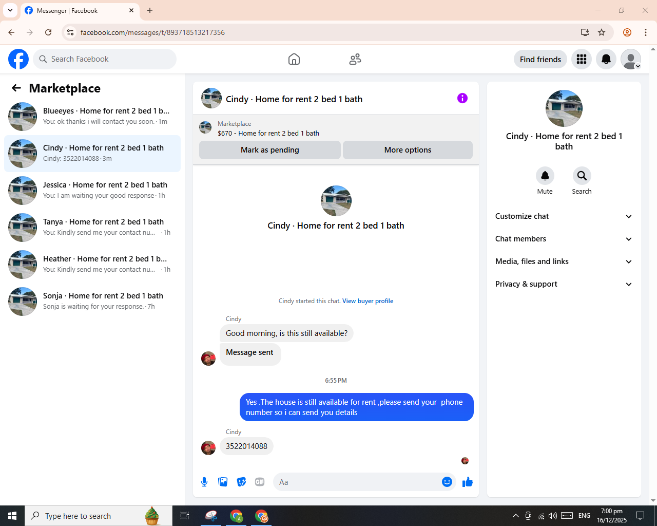Select the Messenger | Facebook tab
The width and height of the screenshot is (657, 526).
click(80, 10)
